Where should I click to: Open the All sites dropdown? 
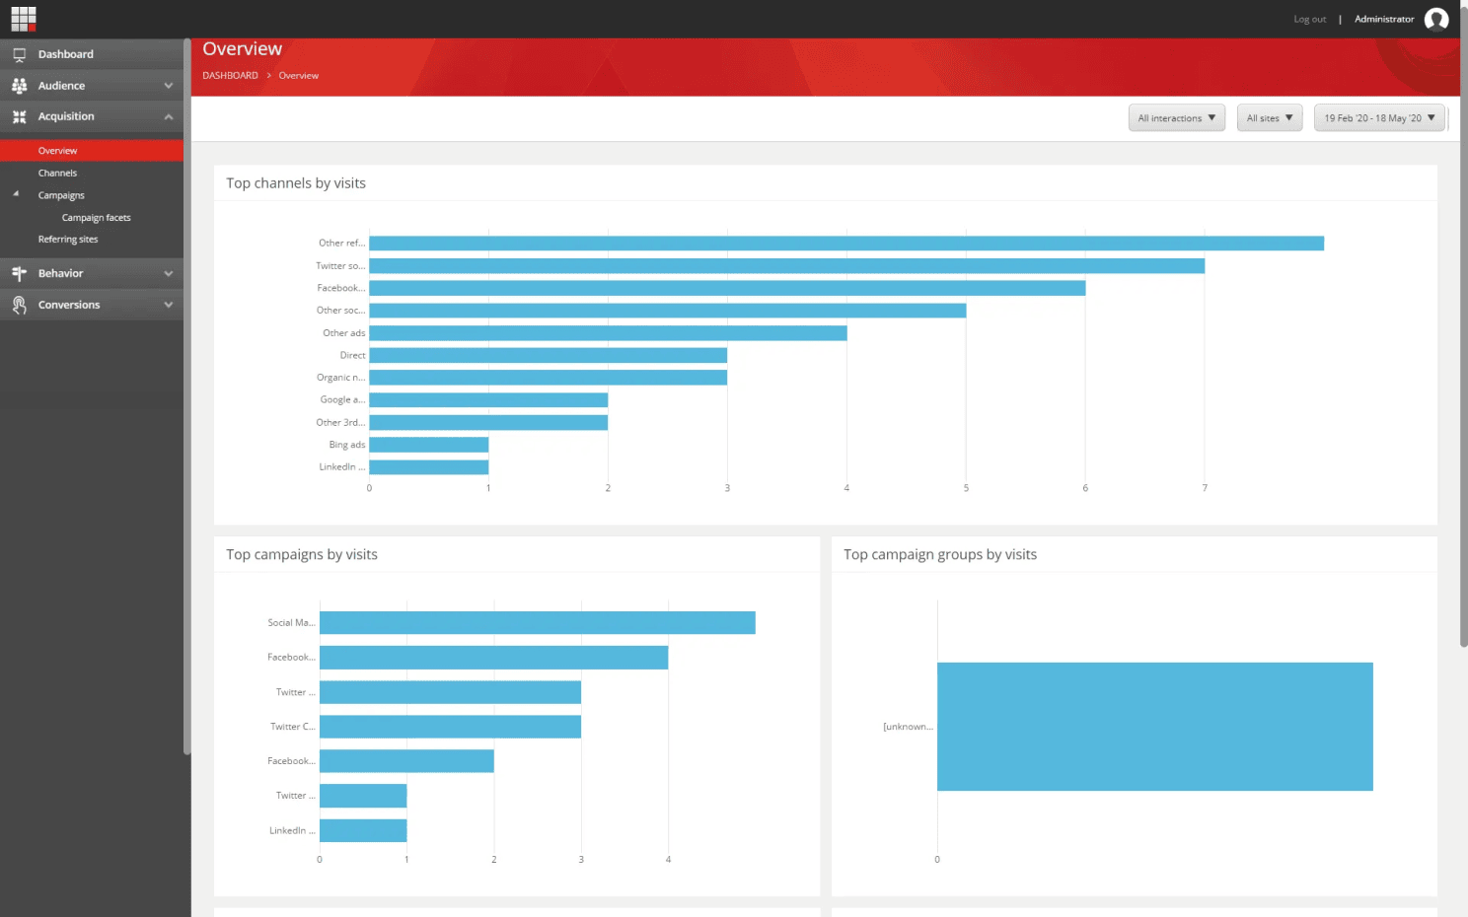click(1269, 117)
